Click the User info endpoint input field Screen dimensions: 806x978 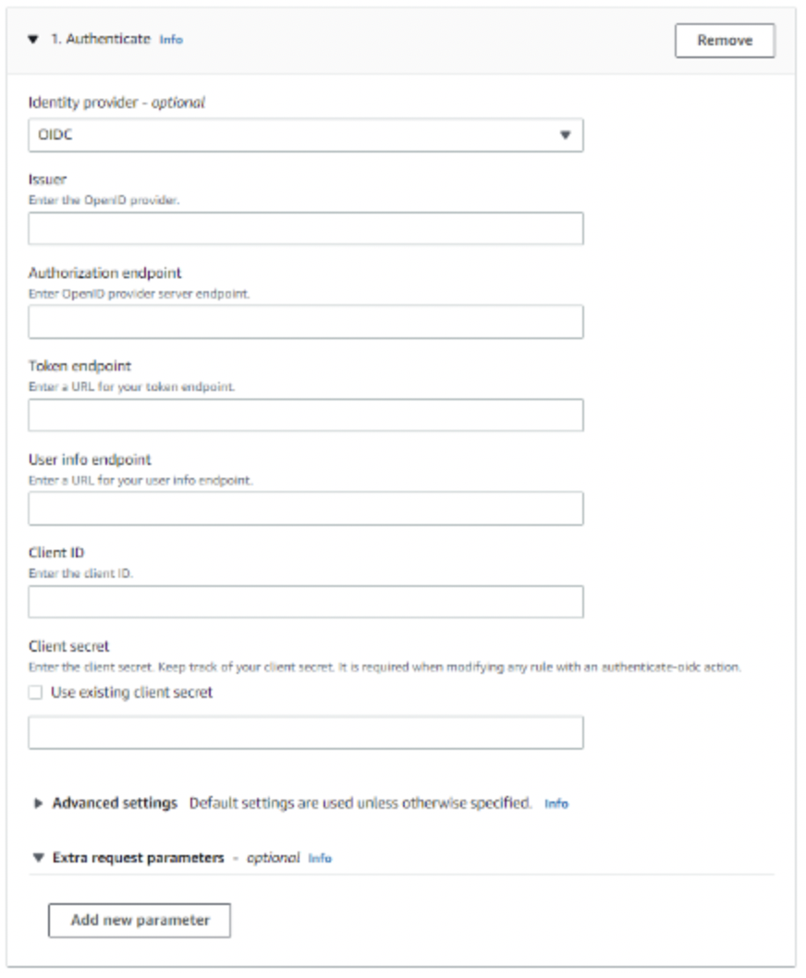[x=308, y=509]
